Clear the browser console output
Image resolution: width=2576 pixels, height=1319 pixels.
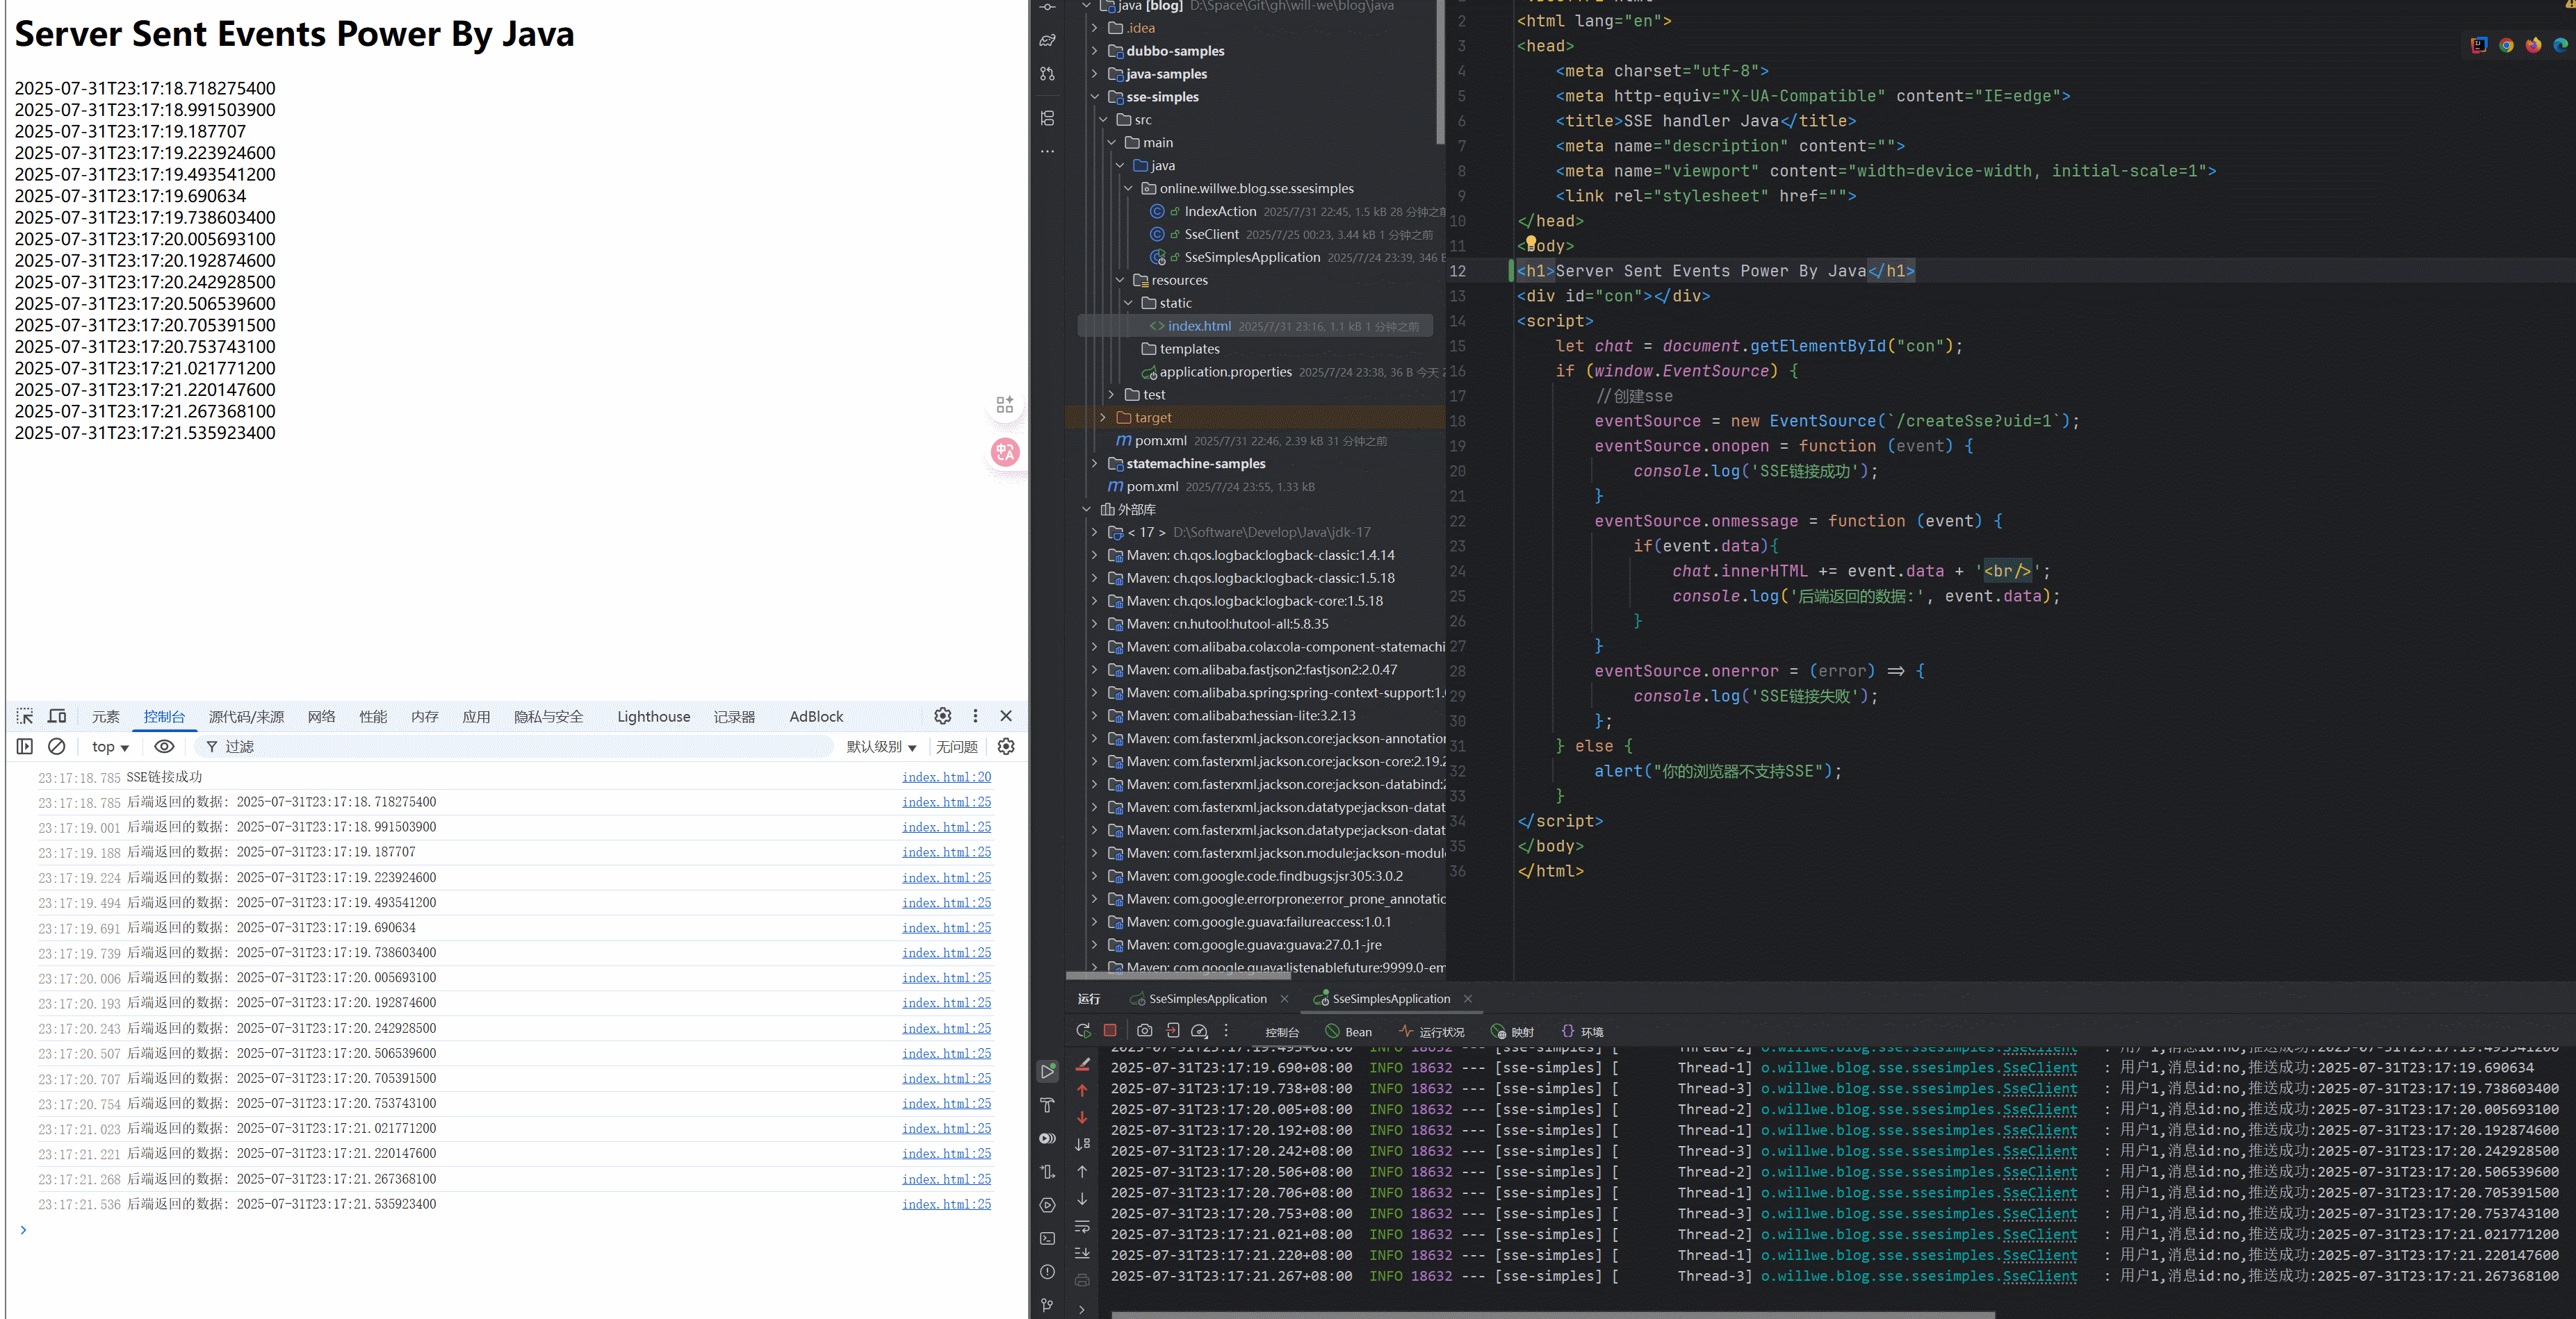57,747
